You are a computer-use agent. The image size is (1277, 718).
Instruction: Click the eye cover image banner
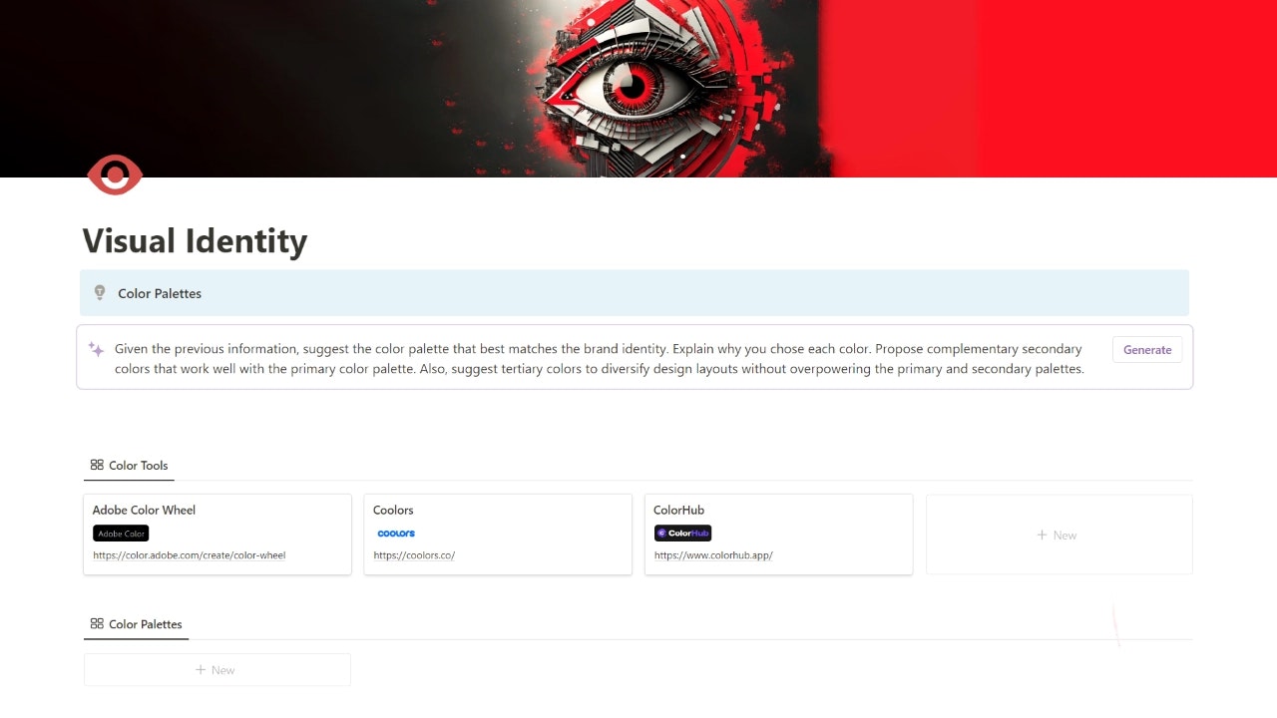tap(638, 89)
